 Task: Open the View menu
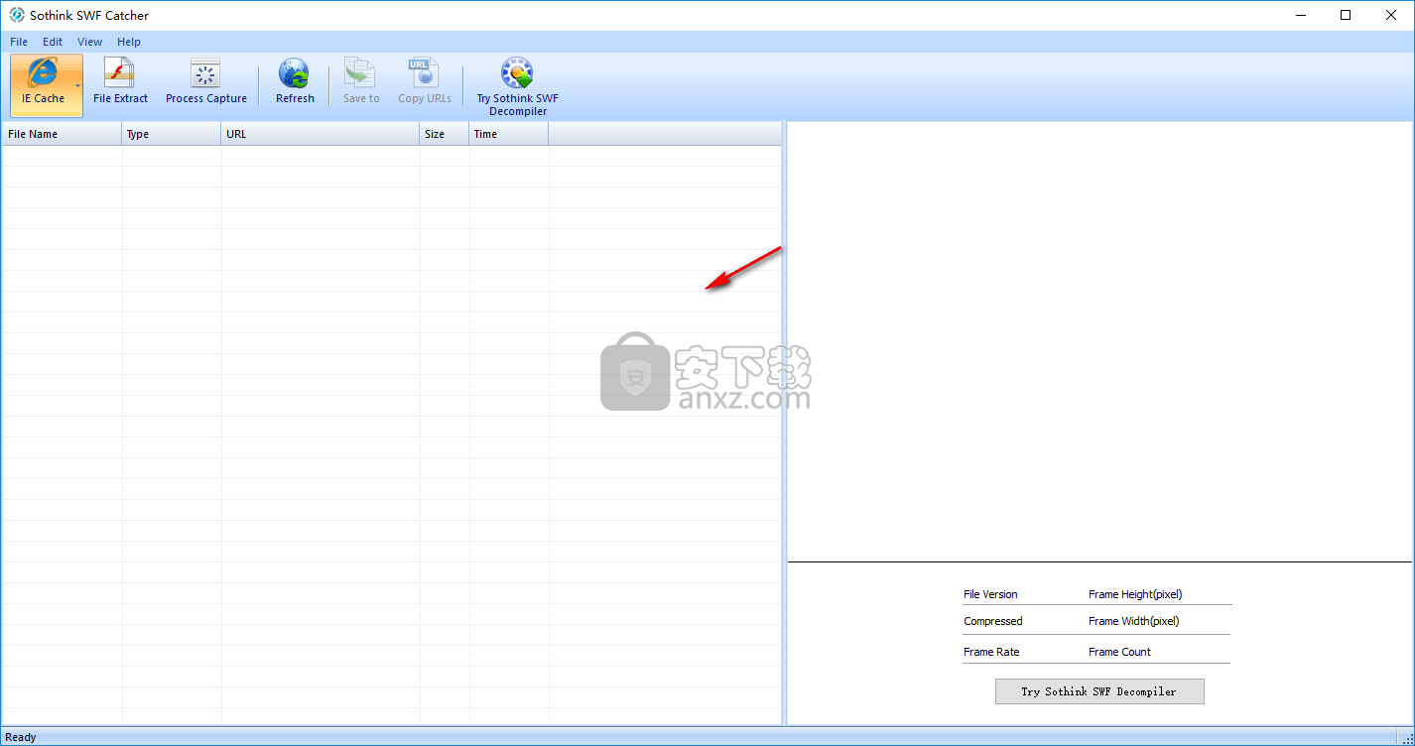(90, 42)
